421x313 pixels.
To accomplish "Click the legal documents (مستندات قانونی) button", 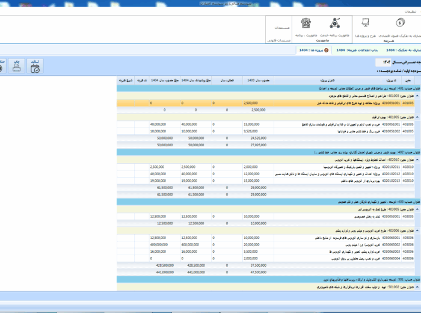I will click(279, 40).
